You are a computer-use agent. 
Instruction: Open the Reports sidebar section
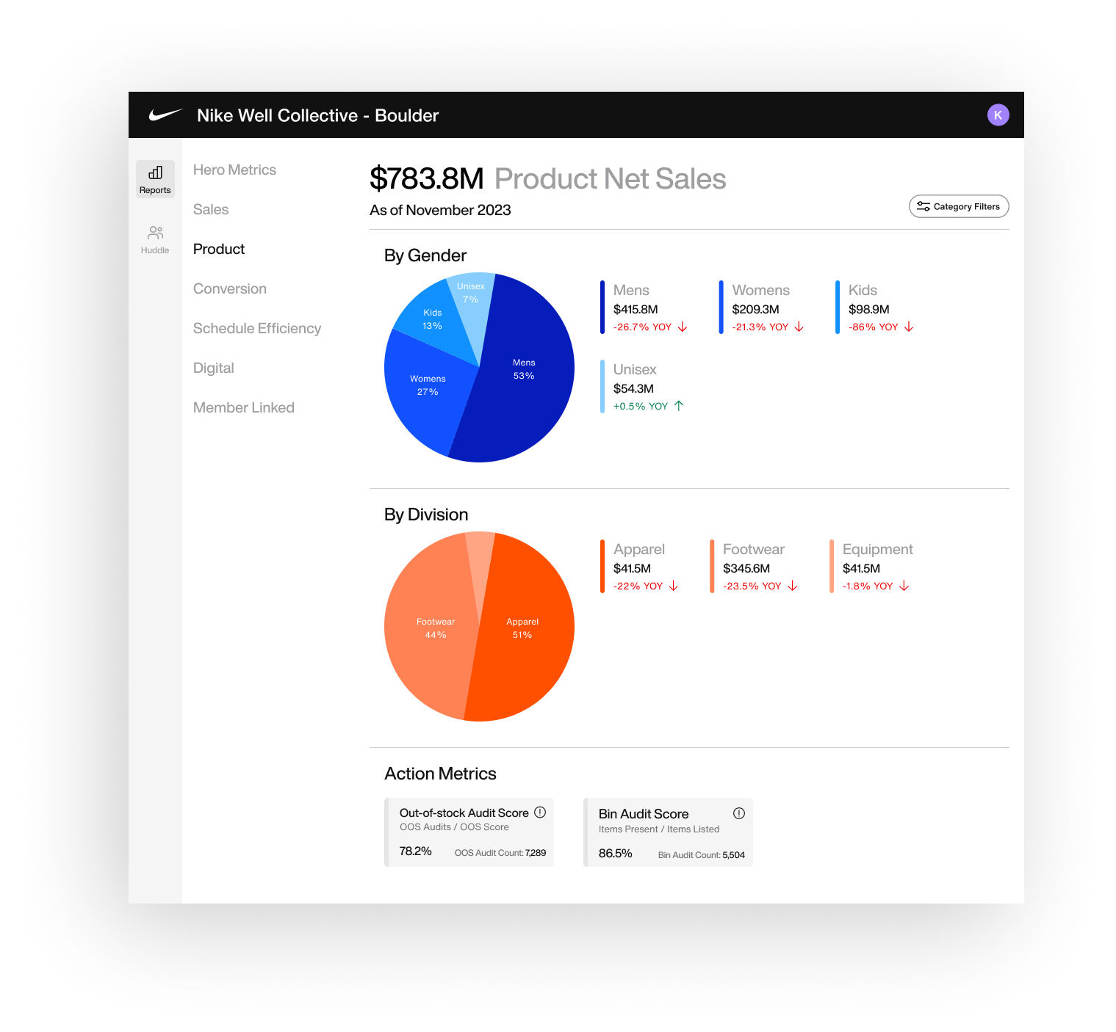155,179
